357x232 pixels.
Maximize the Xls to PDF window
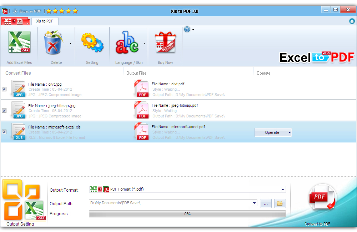tap(335, 10)
